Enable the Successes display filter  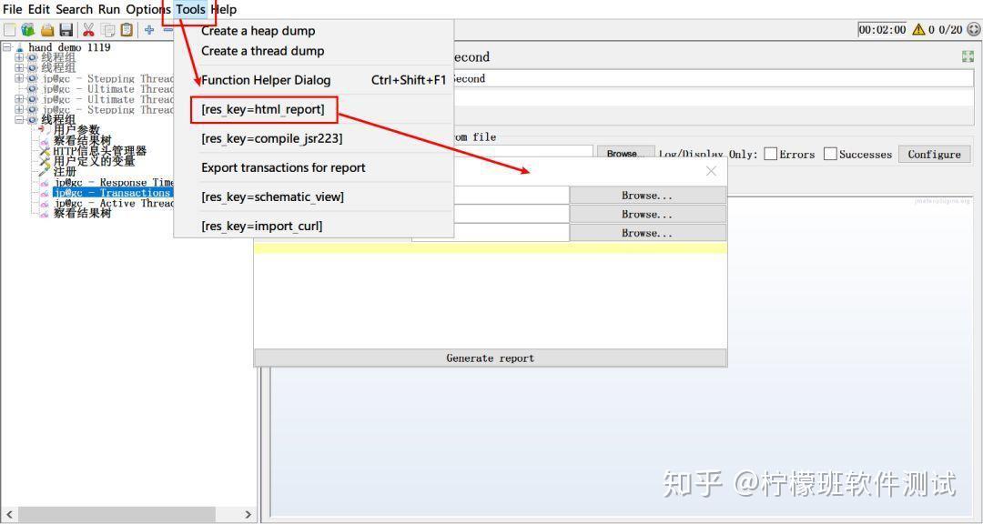point(829,154)
